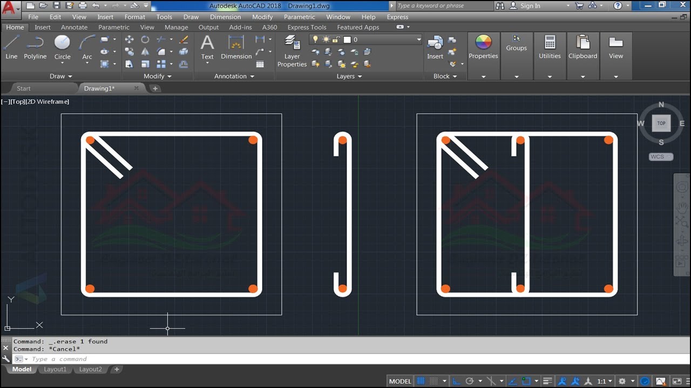Open file using the Open folder icon
Viewport: 691px width, 388px height.
43,6
